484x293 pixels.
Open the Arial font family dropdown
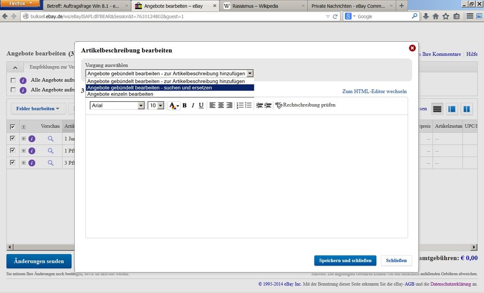(x=141, y=106)
